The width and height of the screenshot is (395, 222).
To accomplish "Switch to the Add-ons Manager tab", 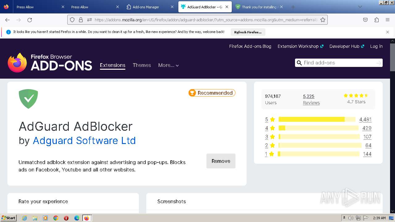I will (x=150, y=7).
